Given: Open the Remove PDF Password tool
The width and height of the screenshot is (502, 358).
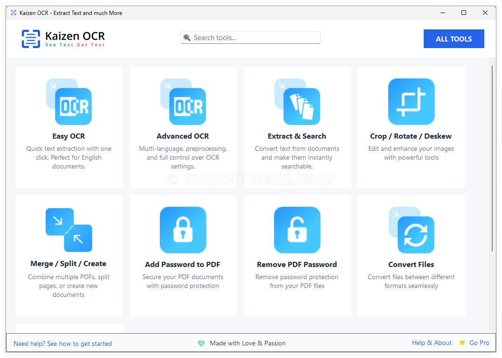Looking at the screenshot, I should click(297, 255).
